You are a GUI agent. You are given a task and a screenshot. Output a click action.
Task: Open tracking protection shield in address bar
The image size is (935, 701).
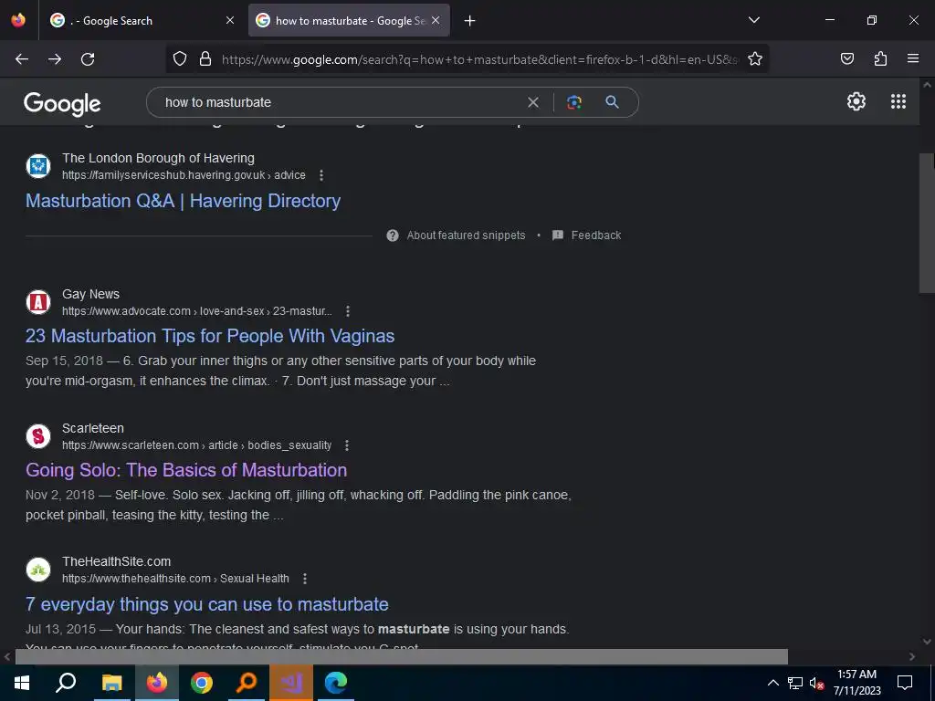[x=180, y=59]
